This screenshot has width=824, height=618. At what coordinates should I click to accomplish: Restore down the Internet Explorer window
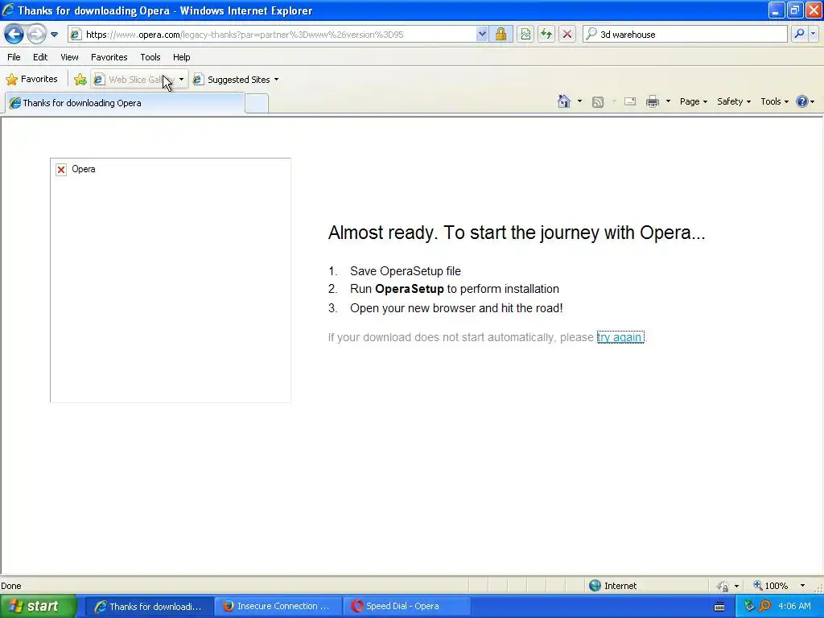[x=794, y=10]
